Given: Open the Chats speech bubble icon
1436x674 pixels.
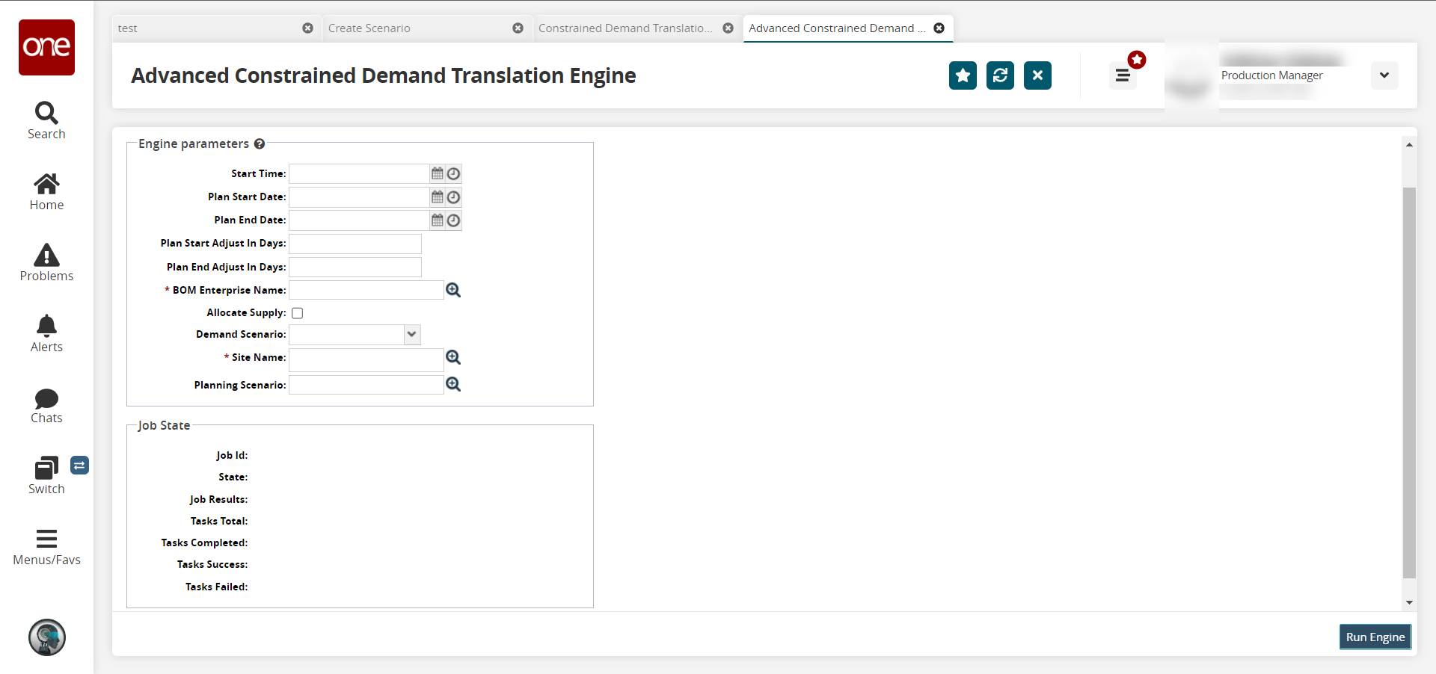Looking at the screenshot, I should pos(46,398).
